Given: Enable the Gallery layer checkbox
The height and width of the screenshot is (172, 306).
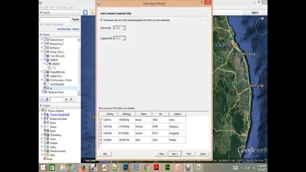Looking at the screenshot, I should tap(45, 147).
